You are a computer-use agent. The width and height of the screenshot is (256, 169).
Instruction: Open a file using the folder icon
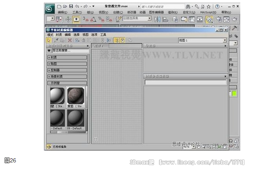tap(65, 6)
